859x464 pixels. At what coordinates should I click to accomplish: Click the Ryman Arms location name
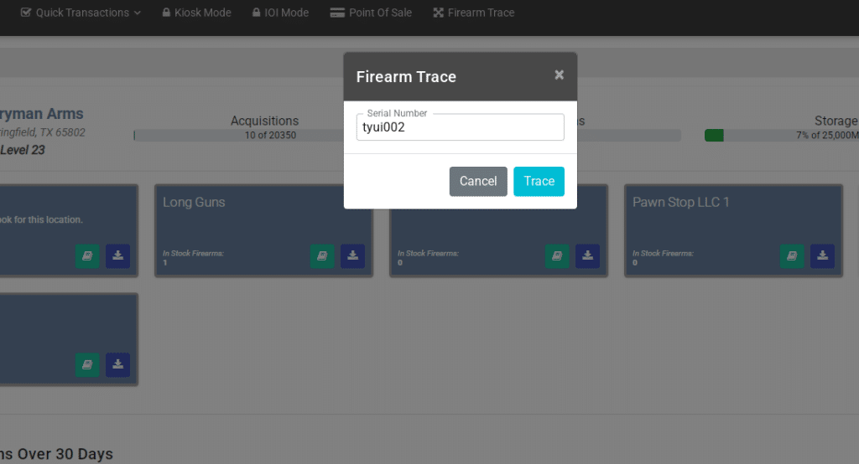(x=42, y=114)
